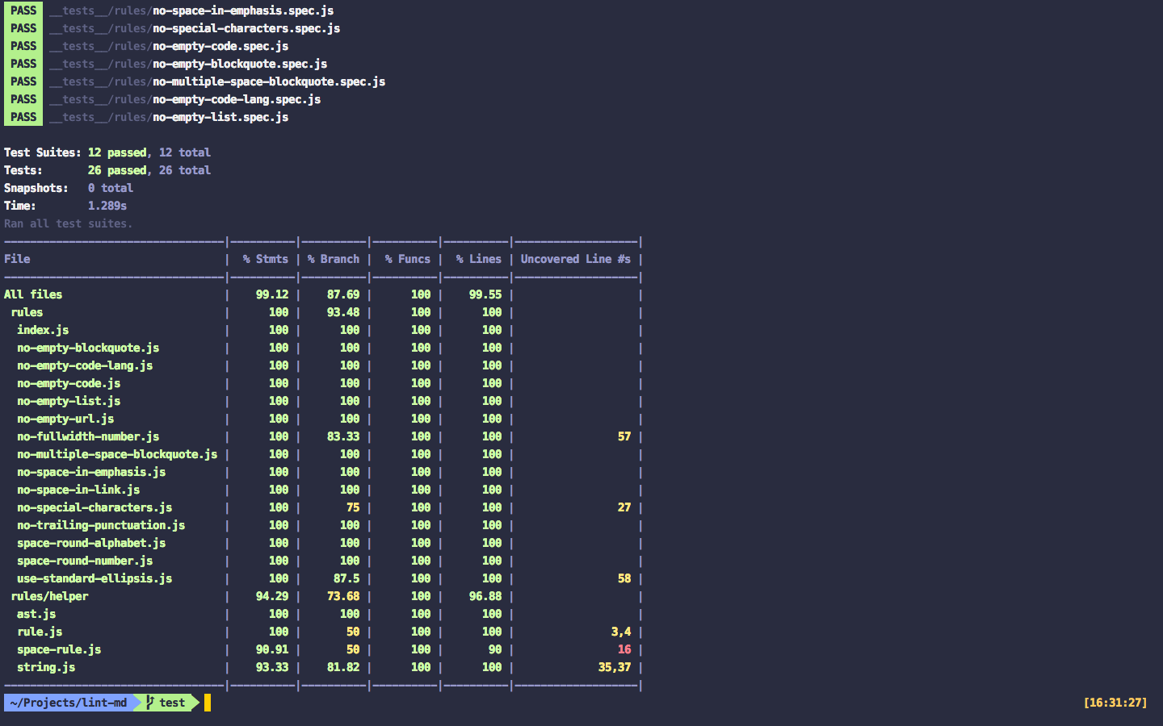Select no-multiple-space-blockquote.spec.js file path

[x=217, y=81]
